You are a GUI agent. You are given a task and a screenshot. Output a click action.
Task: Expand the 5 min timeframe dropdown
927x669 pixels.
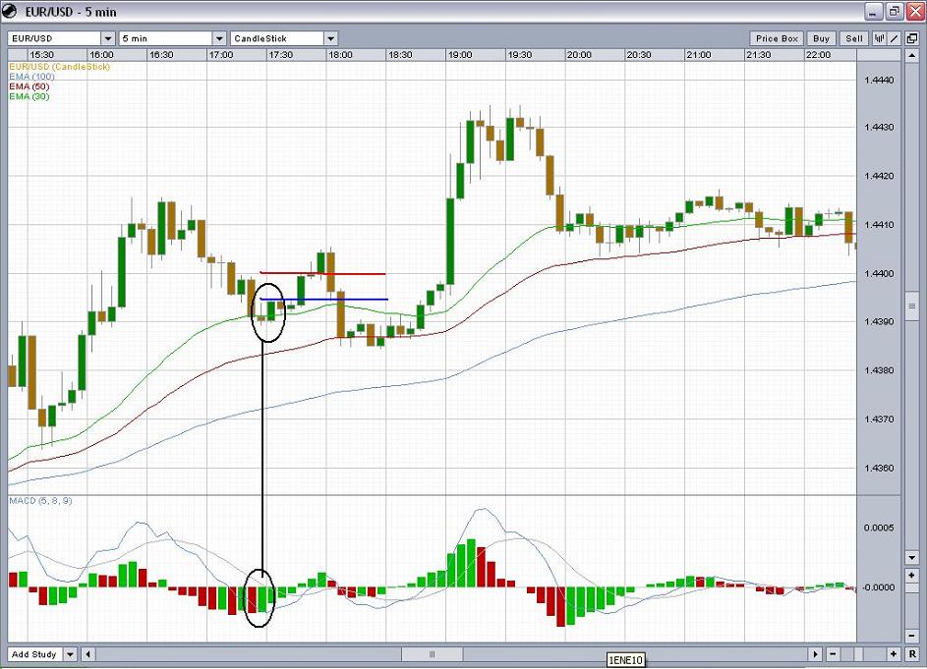tap(219, 38)
